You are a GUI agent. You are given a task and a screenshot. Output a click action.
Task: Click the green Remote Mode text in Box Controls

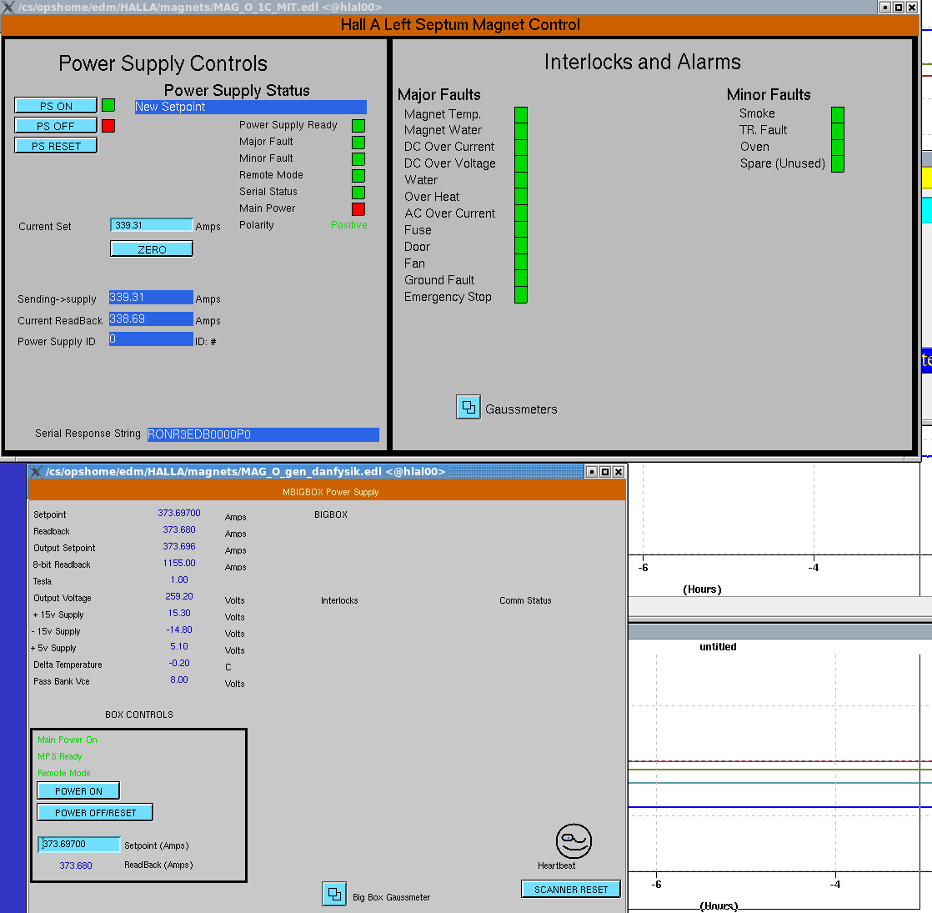click(63, 773)
